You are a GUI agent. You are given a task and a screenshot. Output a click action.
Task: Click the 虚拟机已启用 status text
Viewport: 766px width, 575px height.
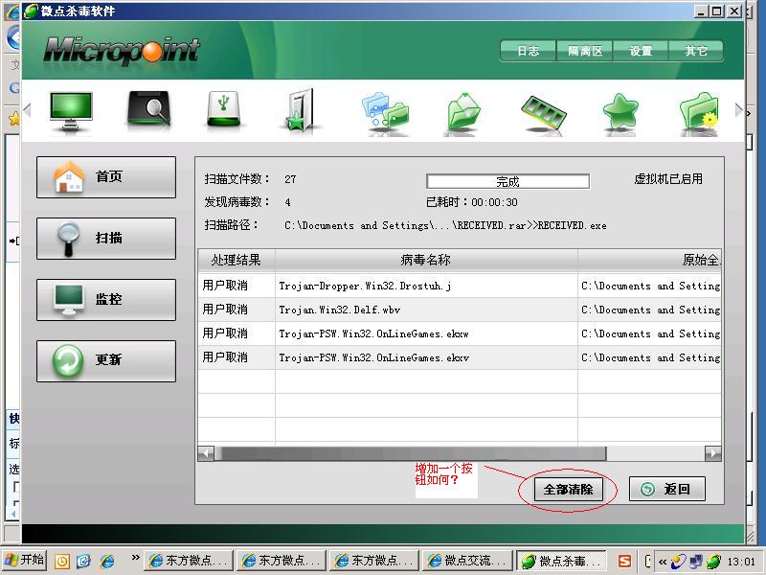click(668, 179)
